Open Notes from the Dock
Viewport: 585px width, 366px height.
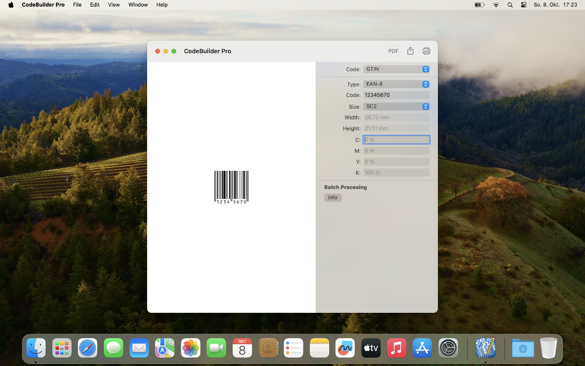(319, 348)
